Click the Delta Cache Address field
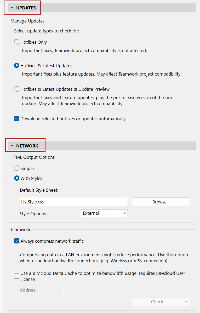The image size is (200, 313). click(127, 290)
